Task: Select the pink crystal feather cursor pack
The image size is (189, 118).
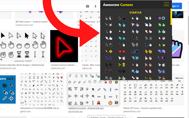Action: coord(148,71)
